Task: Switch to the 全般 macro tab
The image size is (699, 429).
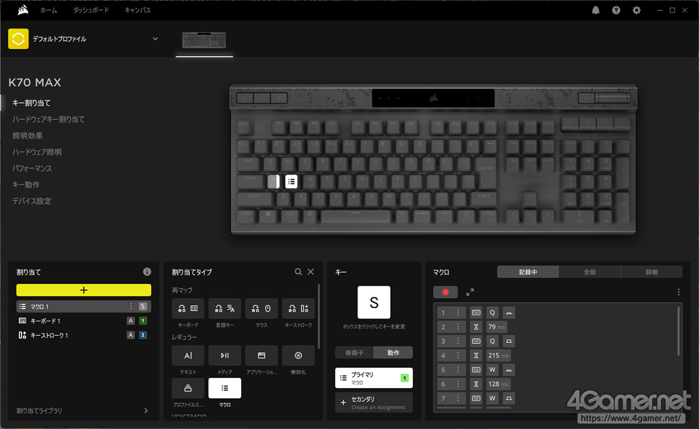Action: (589, 272)
